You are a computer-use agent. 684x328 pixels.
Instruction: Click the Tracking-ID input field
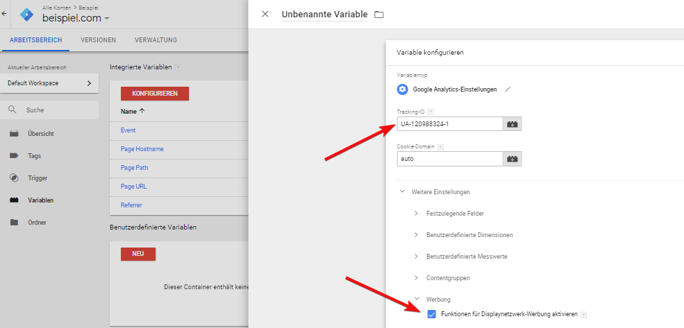click(450, 124)
